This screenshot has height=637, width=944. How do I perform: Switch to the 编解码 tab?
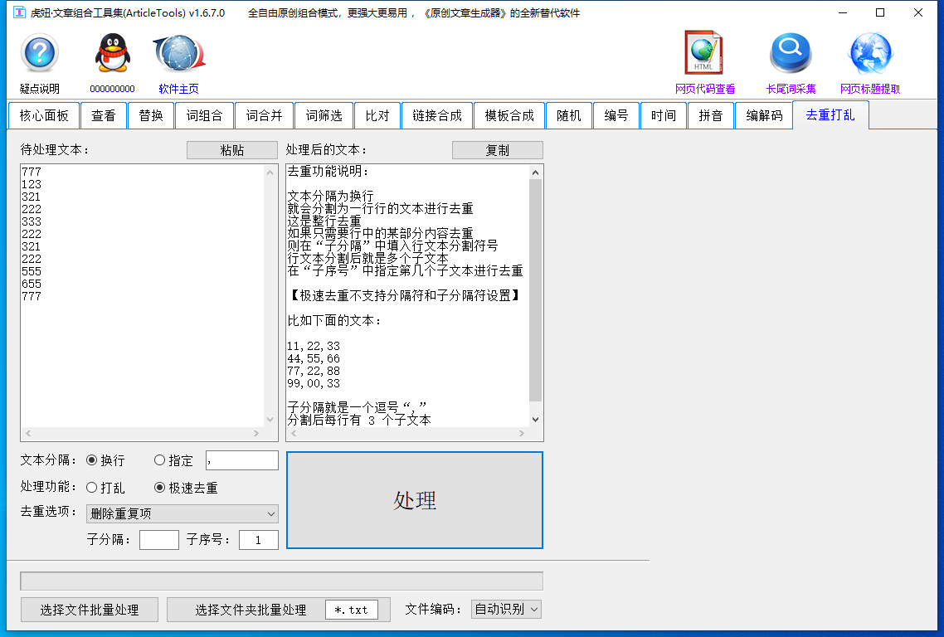[765, 115]
